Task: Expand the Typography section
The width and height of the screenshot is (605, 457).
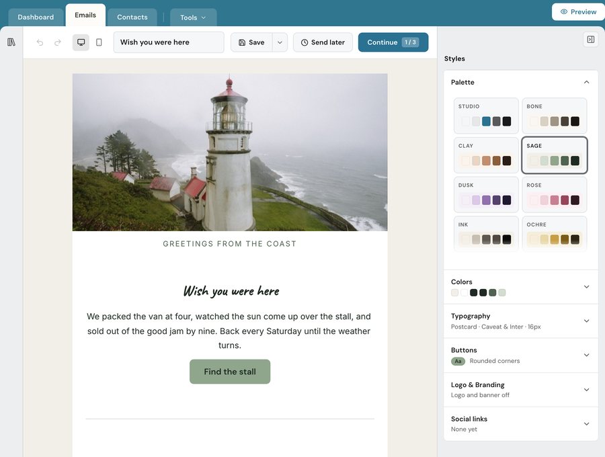Action: click(521, 321)
